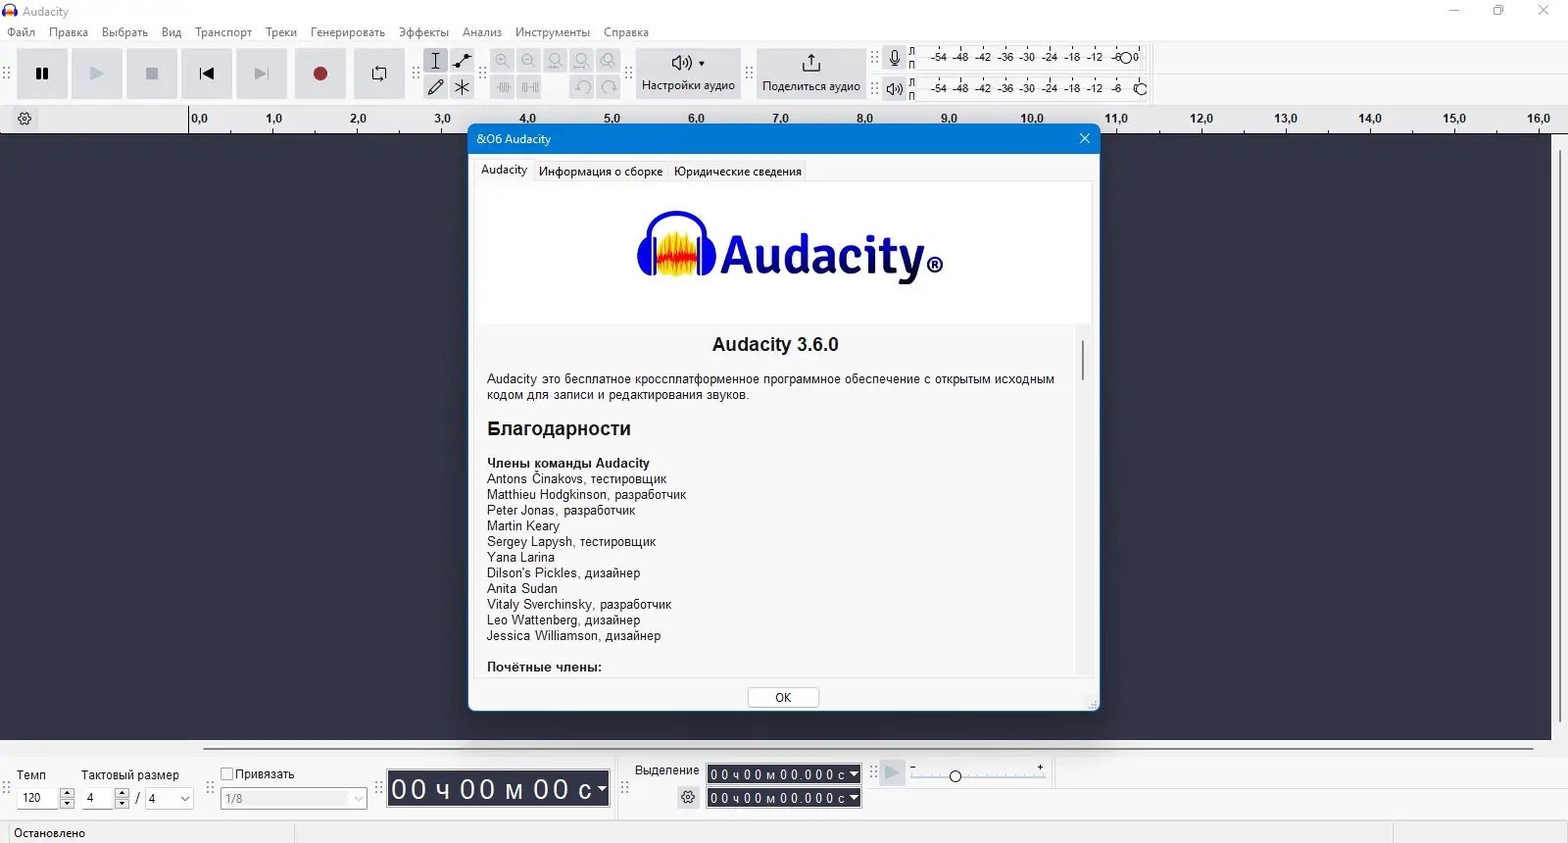Click the Поделиться аудио button
The width and height of the screenshot is (1568, 843).
(811, 74)
